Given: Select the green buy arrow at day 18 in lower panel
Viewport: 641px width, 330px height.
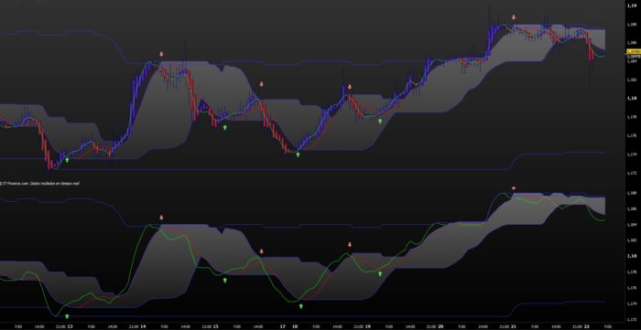Looking at the screenshot, I should click(x=301, y=306).
